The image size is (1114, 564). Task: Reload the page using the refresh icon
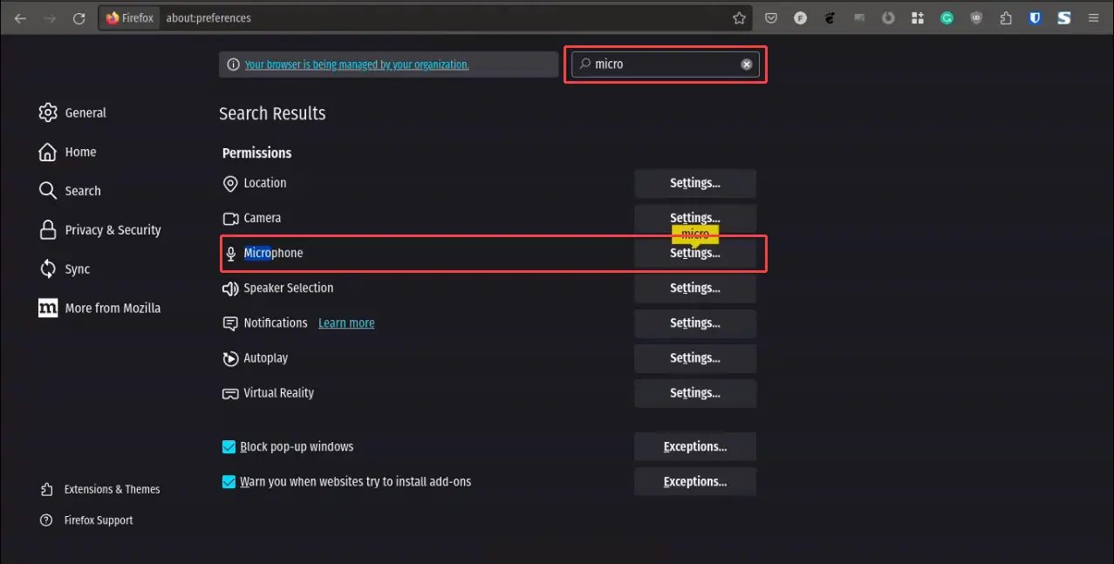[x=79, y=17]
